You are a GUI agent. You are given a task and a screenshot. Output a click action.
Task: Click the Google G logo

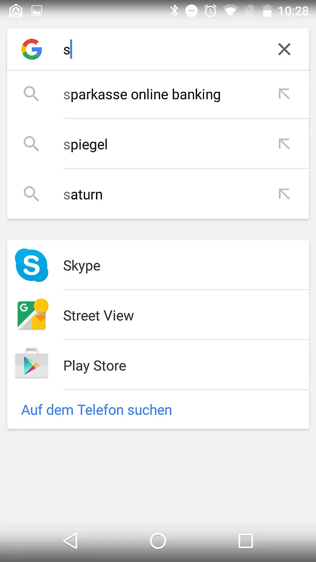[x=31, y=49]
